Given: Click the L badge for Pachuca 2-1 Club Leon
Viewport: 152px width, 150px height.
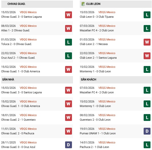Looking at the screenshot, I should (147, 145).
